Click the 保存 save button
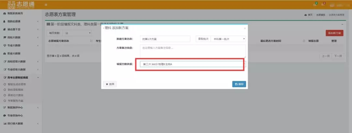 click(x=239, y=84)
